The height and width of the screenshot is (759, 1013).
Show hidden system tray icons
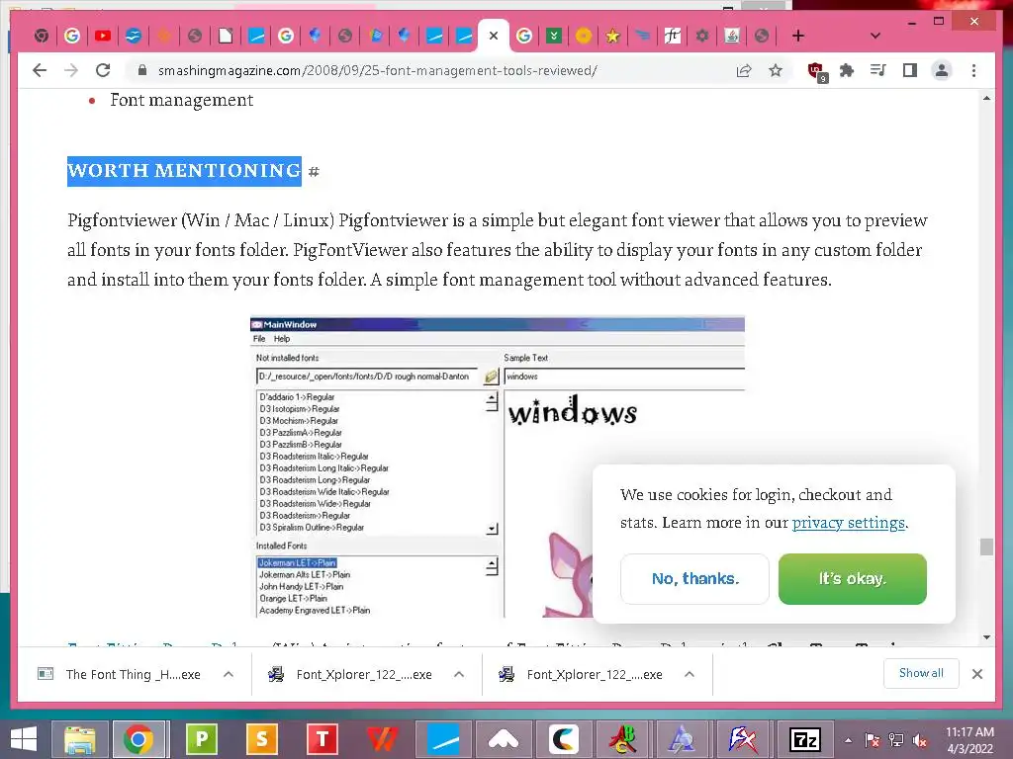848,740
